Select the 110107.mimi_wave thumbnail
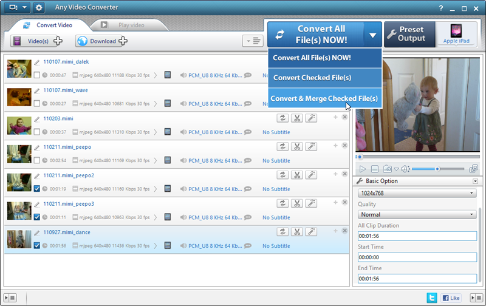 [19, 97]
